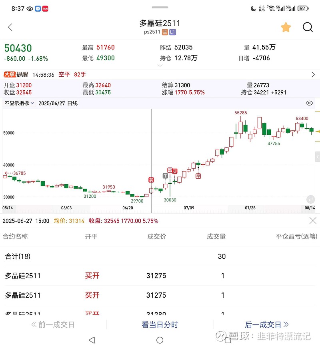
Task: Go to 后一成交日 next trade day
Action: (267, 324)
